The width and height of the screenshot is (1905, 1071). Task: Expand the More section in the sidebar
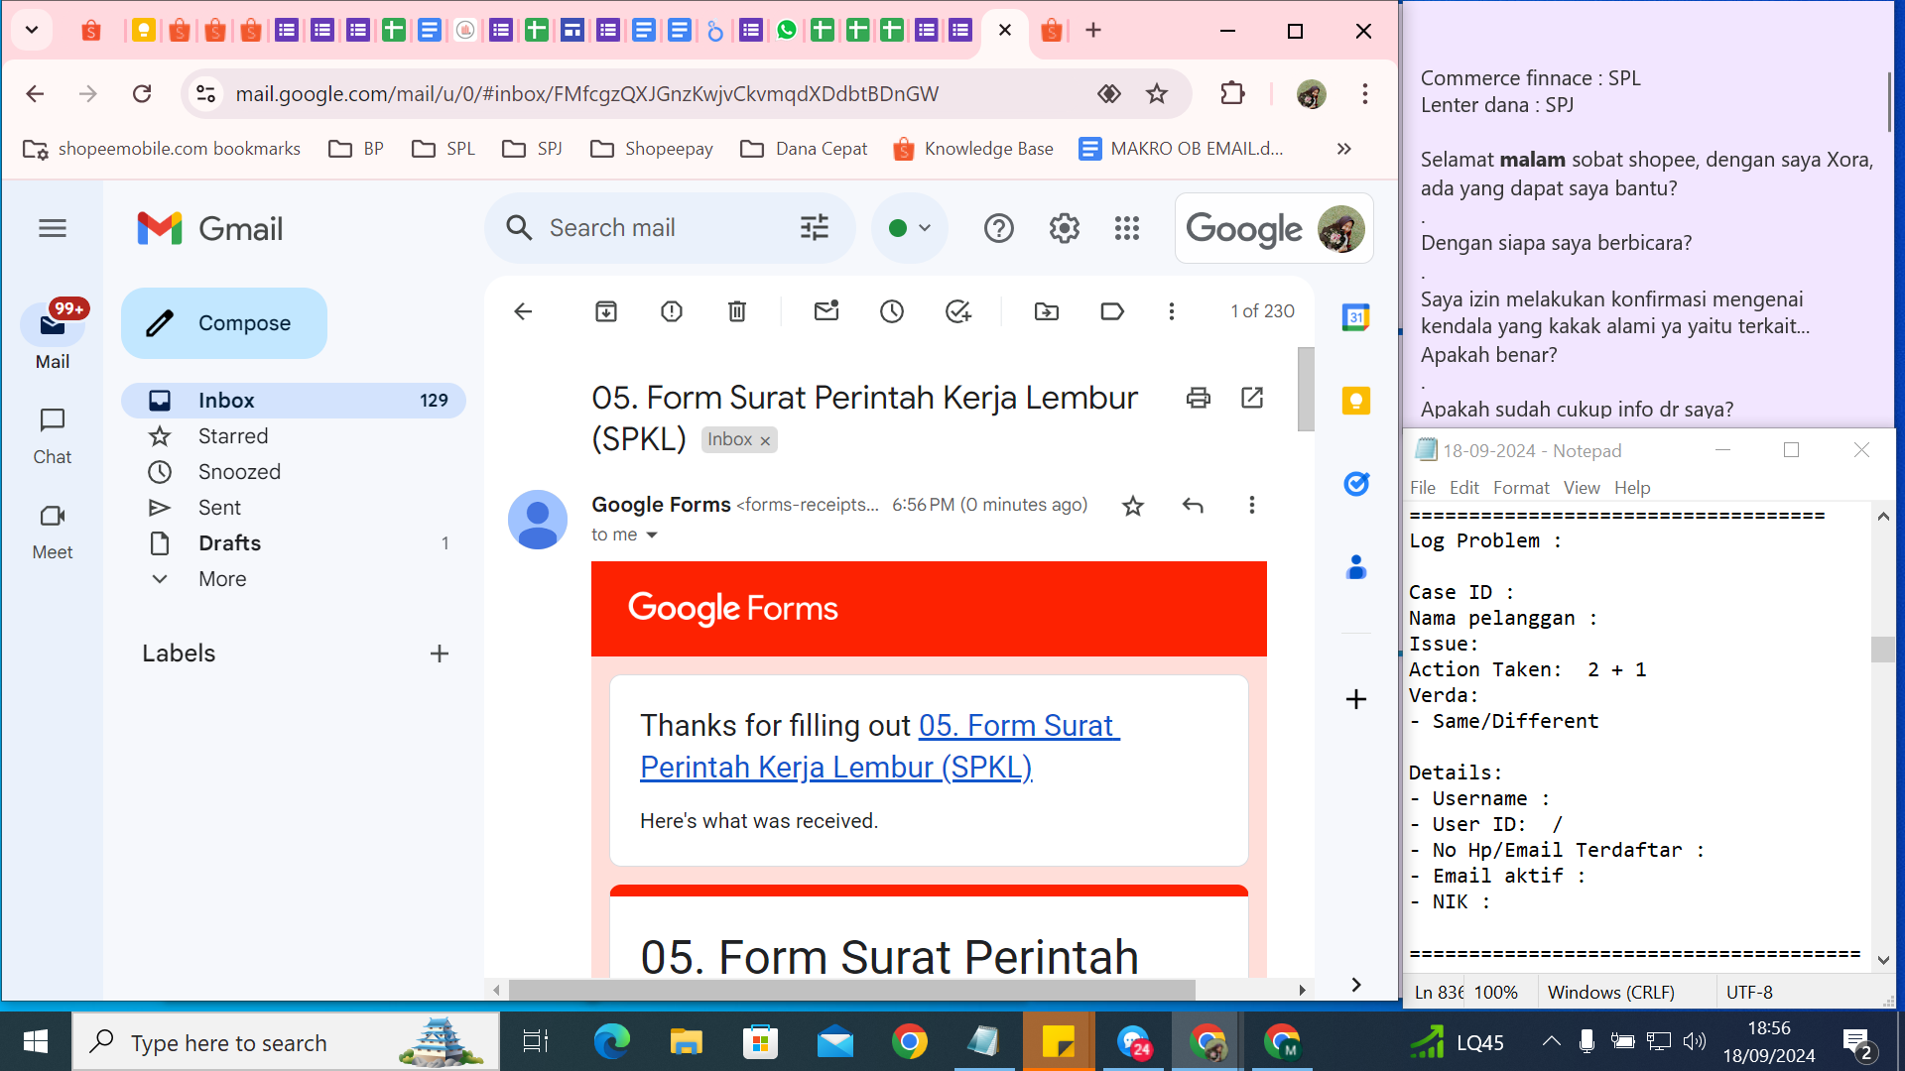222,578
